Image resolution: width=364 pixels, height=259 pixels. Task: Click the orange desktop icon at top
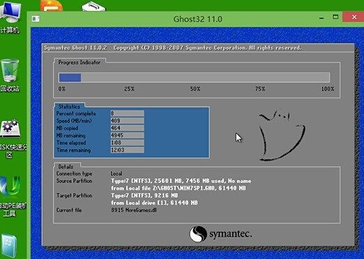click(52, 6)
